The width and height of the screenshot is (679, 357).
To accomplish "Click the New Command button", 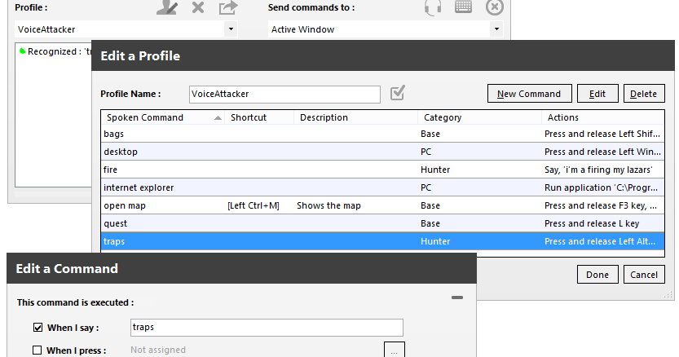I will (529, 94).
